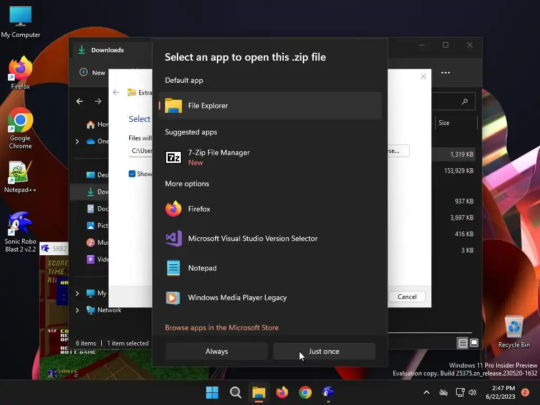Open Google Chrome desktop shortcut
The width and height of the screenshot is (540, 405).
(x=21, y=129)
